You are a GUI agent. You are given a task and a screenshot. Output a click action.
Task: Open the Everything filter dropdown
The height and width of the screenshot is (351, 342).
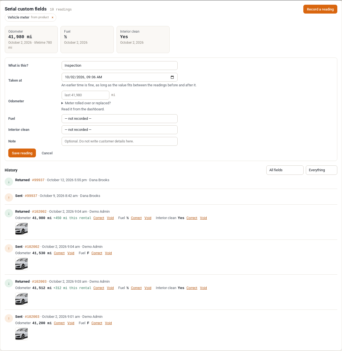tap(322, 170)
